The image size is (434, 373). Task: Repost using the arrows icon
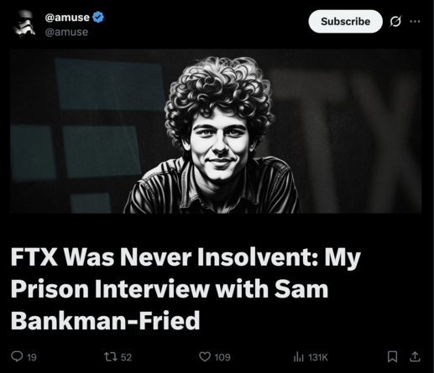[x=111, y=357]
